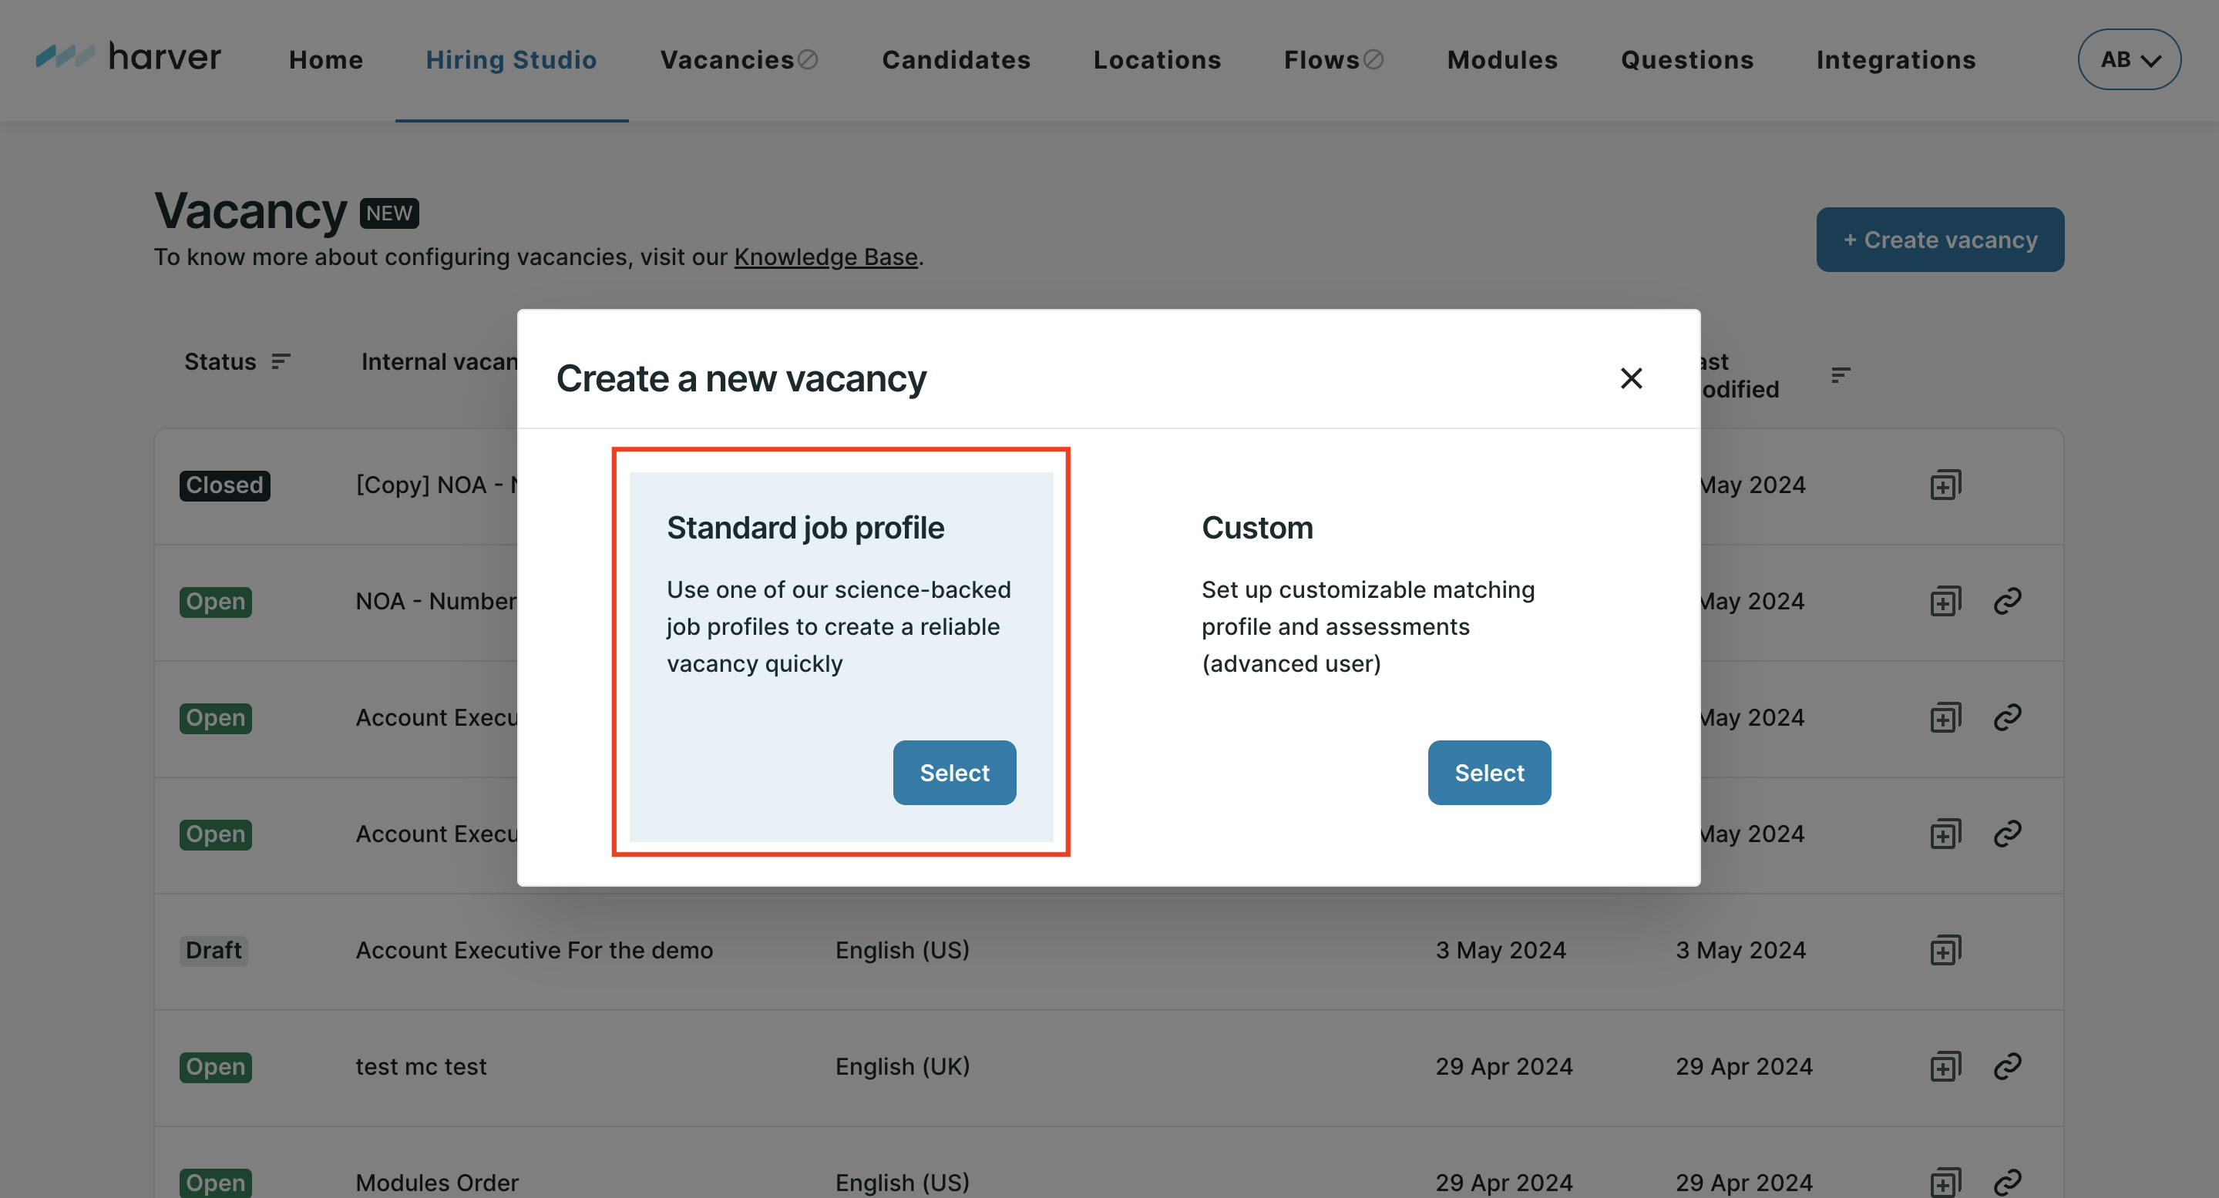Screen dimensions: 2219x1198
Task: Click the Custom card heading
Action: [x=1258, y=527]
